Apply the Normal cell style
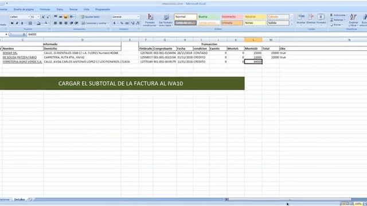 click(185, 17)
